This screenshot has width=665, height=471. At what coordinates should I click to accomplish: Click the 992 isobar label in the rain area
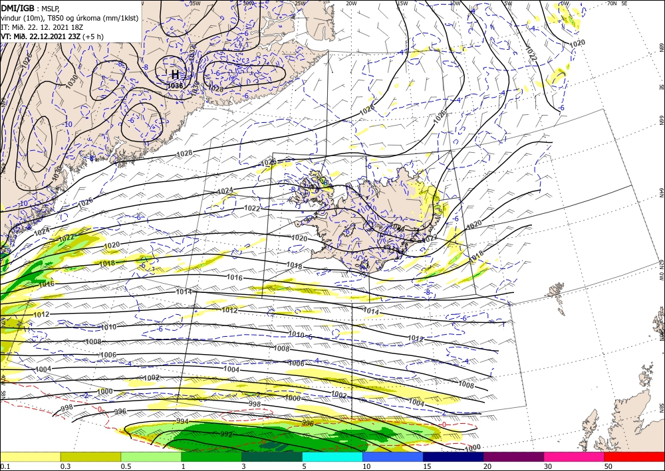coord(227,434)
